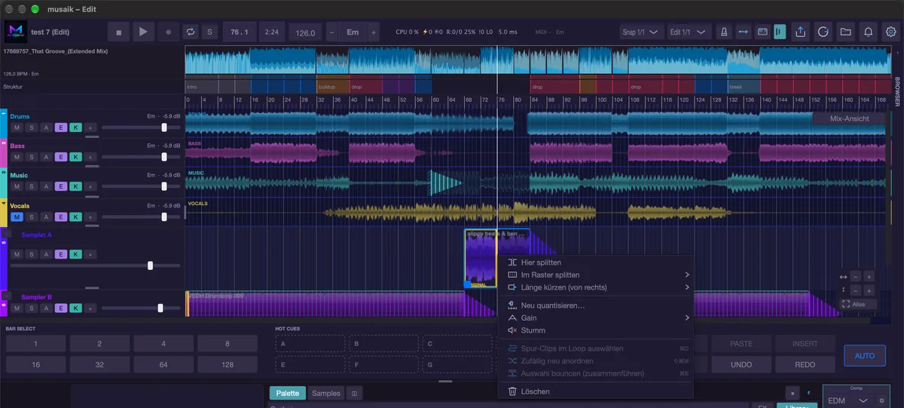The image size is (904, 408).
Task: Click the REDO button
Action: tap(805, 365)
